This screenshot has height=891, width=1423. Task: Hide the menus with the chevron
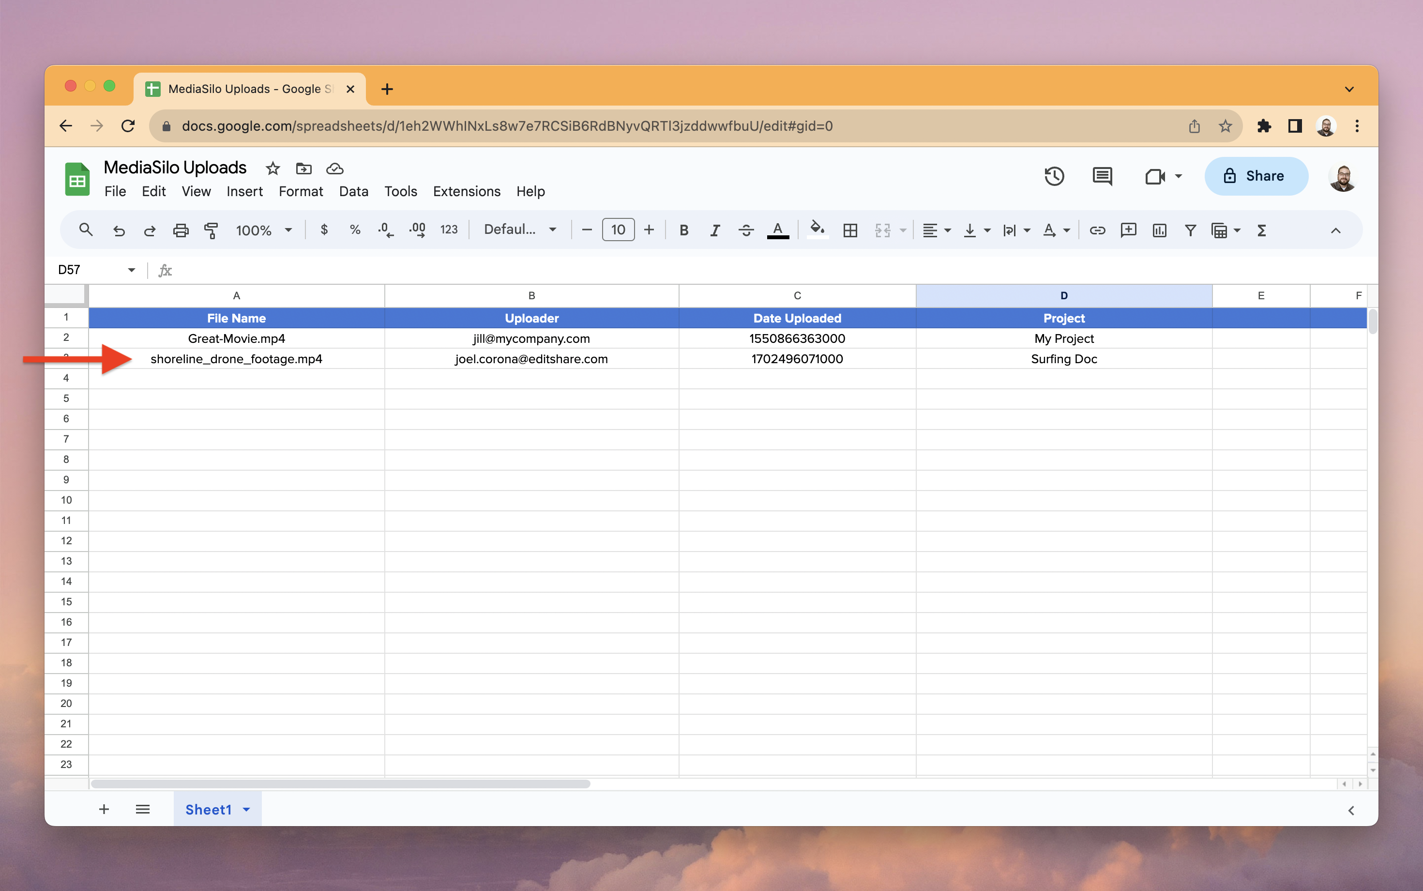click(x=1335, y=230)
